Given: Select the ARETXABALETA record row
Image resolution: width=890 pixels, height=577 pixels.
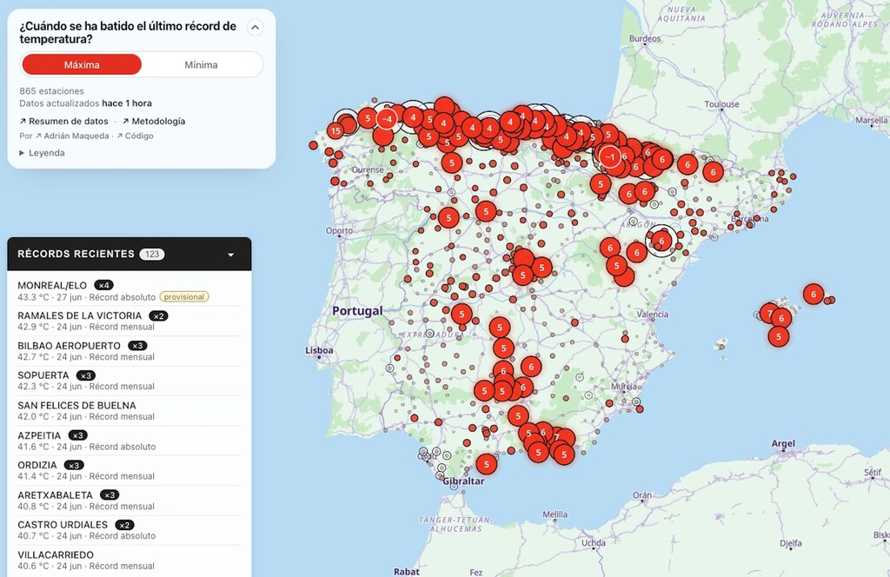Looking at the screenshot, I should point(130,501).
